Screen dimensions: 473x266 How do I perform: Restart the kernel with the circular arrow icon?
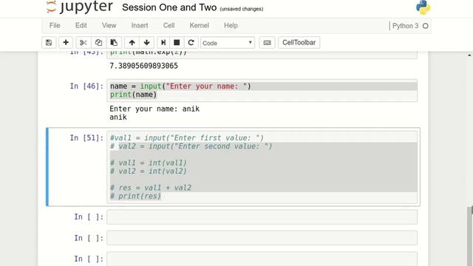(191, 43)
